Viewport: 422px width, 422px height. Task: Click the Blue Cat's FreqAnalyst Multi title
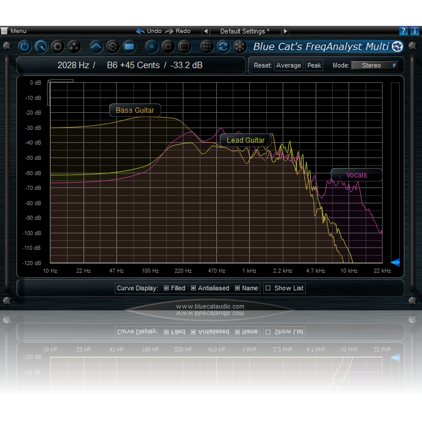coord(321,46)
